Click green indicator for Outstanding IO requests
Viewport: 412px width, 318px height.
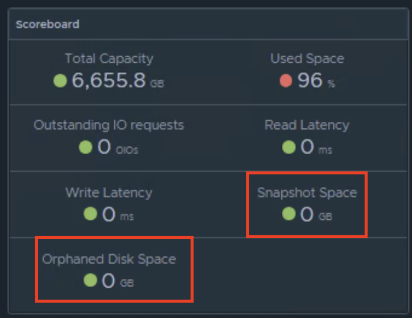click(86, 147)
